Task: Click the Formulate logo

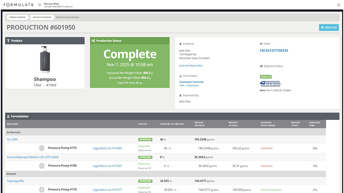Action: pyautogui.click(x=18, y=5)
